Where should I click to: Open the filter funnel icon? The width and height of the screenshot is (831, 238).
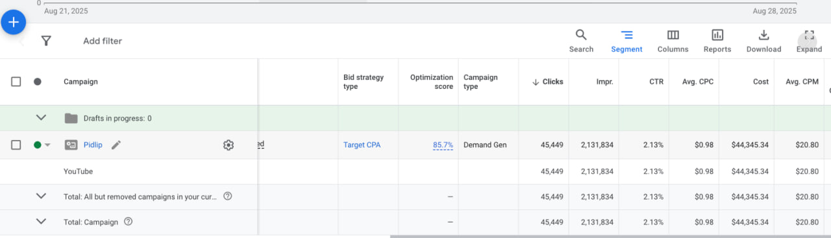coord(46,41)
